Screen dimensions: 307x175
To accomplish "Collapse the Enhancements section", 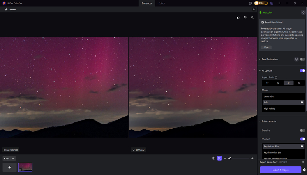I will tap(260, 121).
